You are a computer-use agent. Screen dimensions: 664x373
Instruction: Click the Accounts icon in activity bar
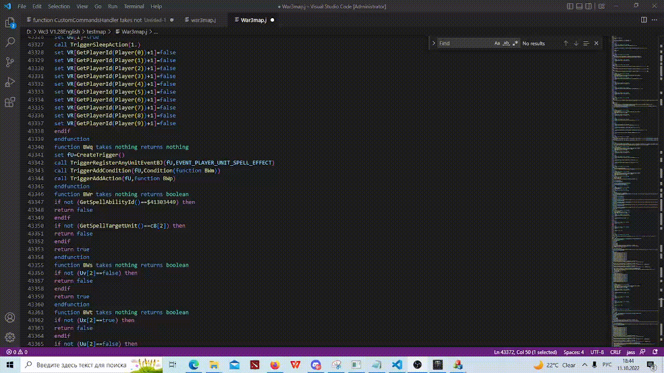click(10, 318)
